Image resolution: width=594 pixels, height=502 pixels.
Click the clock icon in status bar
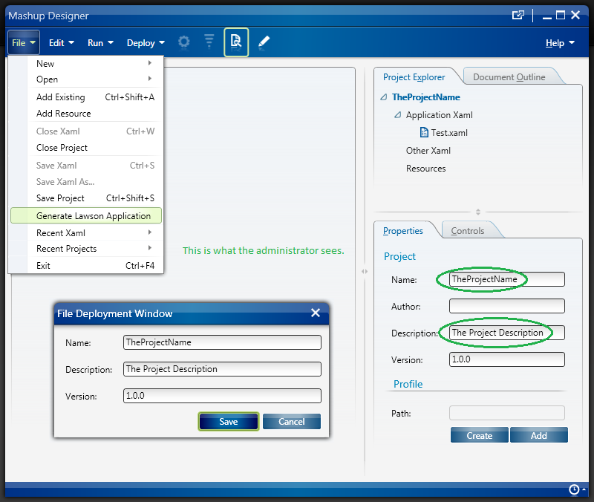(x=573, y=489)
